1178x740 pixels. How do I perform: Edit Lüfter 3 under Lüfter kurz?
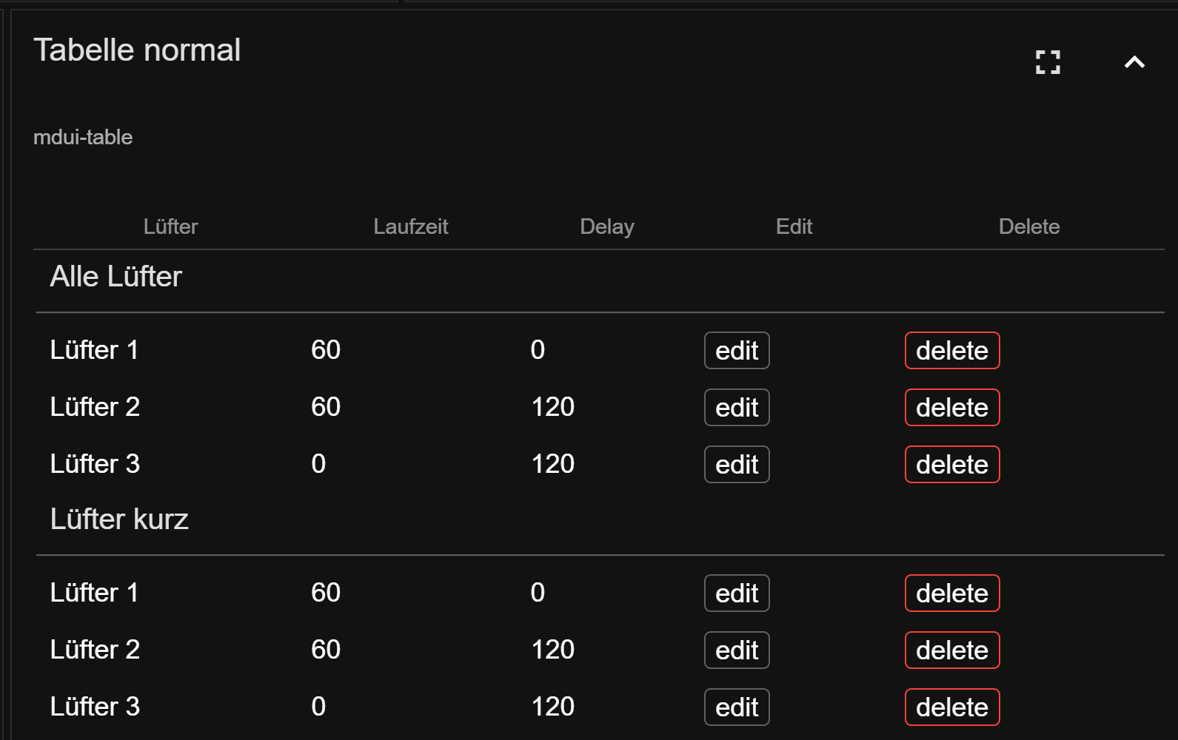click(737, 707)
